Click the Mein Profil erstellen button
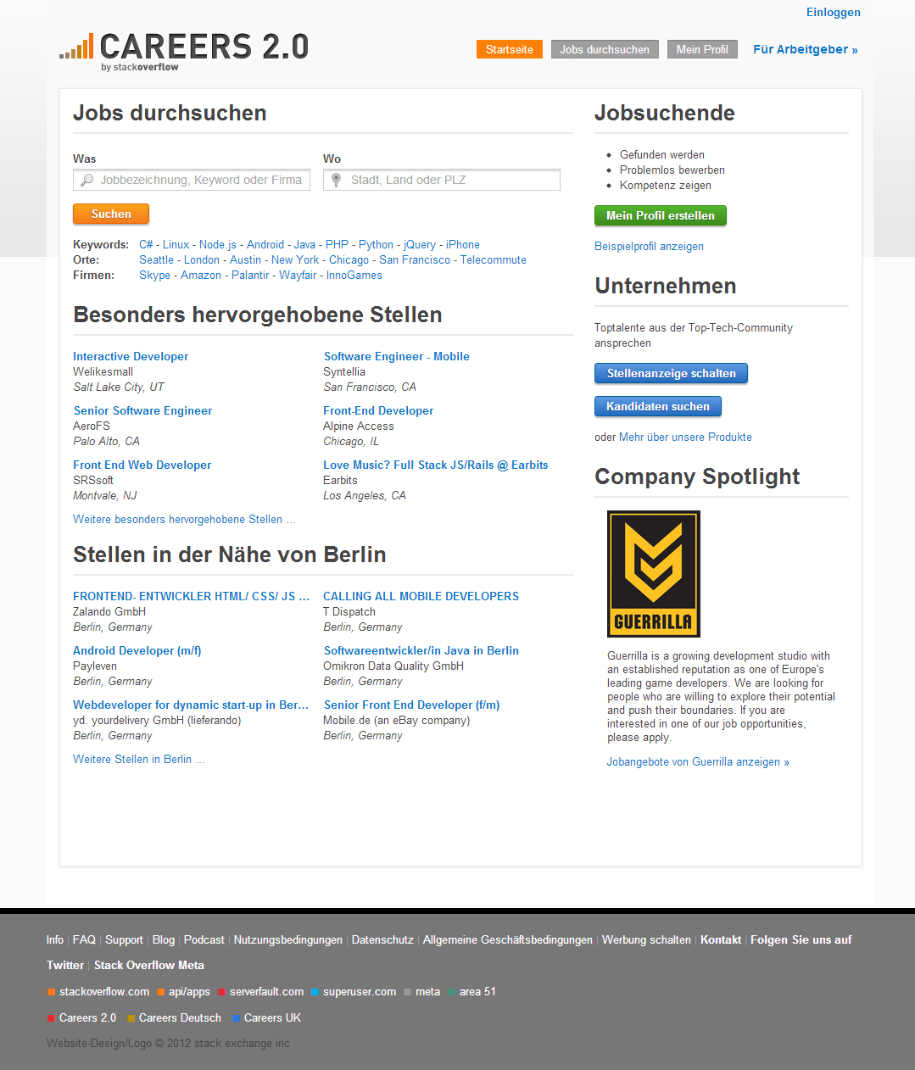Viewport: 915px width, 1070px height. coord(661,215)
